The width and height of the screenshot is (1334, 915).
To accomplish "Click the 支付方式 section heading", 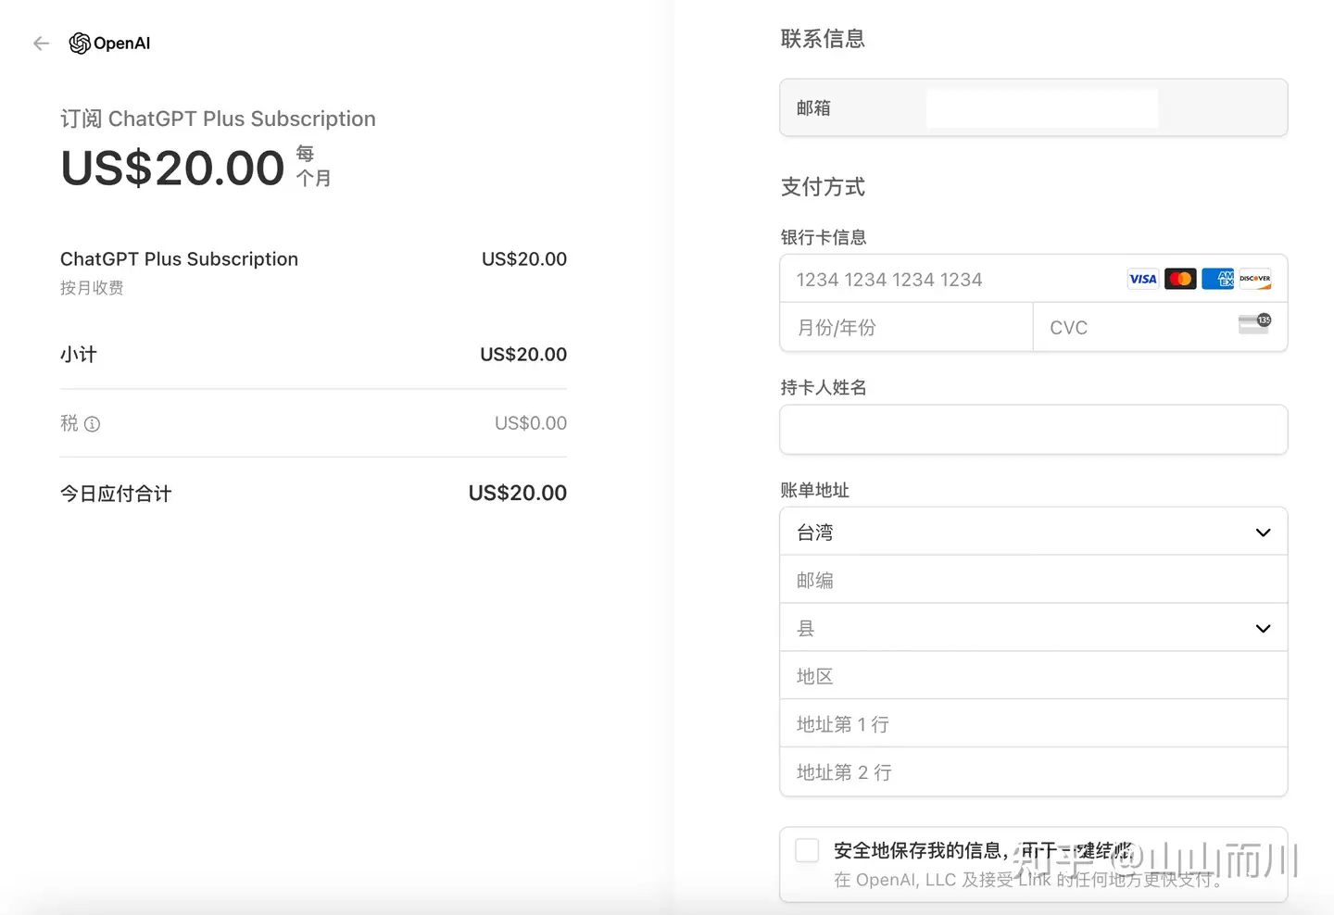I will coord(823,187).
